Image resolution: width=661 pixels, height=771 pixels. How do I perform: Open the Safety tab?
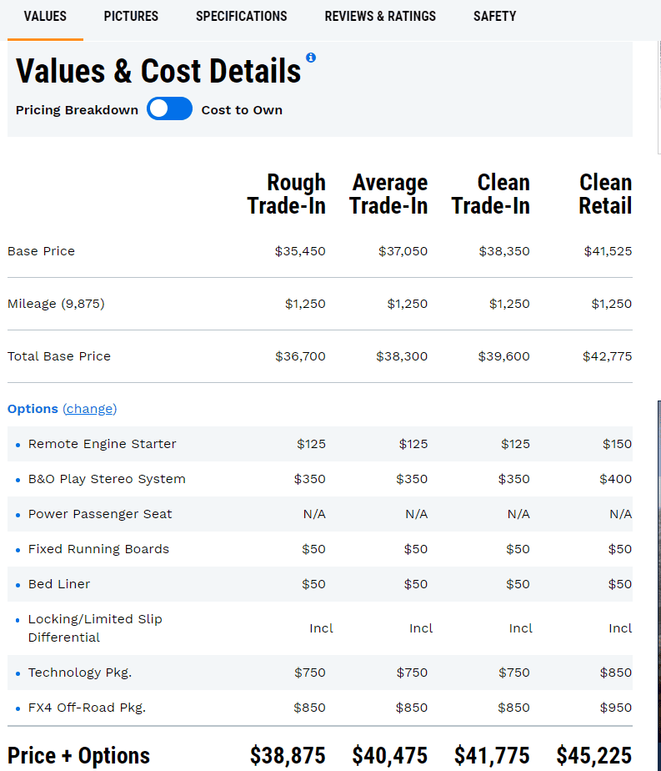494,16
